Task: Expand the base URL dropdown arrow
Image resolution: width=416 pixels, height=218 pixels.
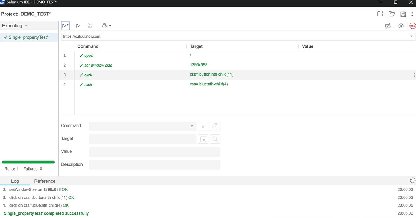Action: [411, 36]
